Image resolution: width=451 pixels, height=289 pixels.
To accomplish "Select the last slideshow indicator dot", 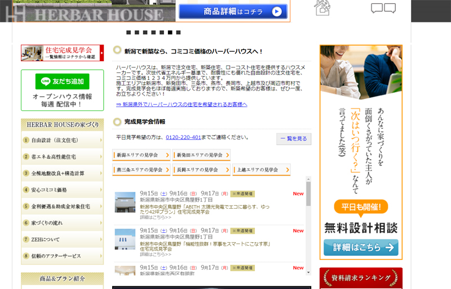I will tap(179, 33).
